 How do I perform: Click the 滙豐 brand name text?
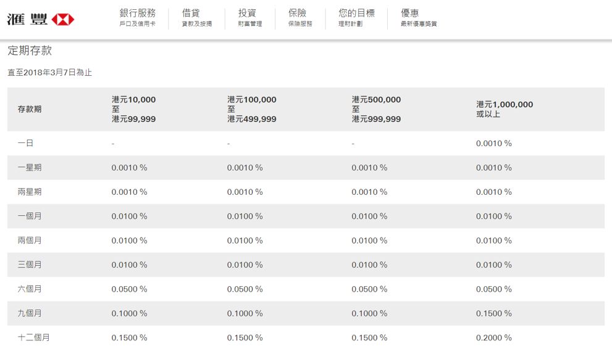(x=27, y=19)
